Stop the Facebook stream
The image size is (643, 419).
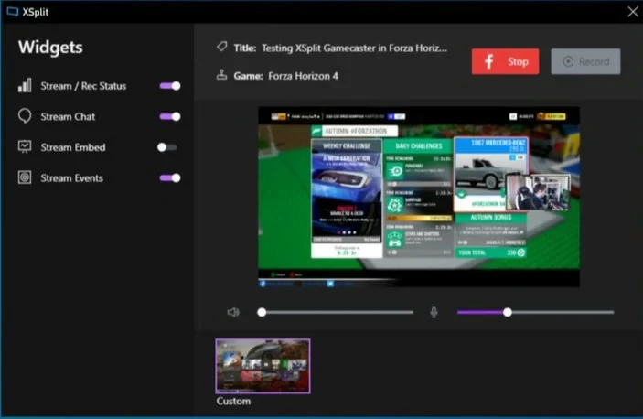[x=505, y=61]
